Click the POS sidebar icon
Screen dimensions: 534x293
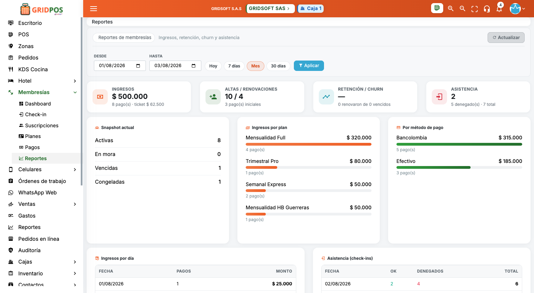point(11,34)
